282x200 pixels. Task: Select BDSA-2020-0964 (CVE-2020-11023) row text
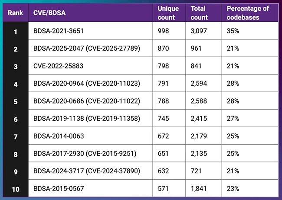point(86,84)
